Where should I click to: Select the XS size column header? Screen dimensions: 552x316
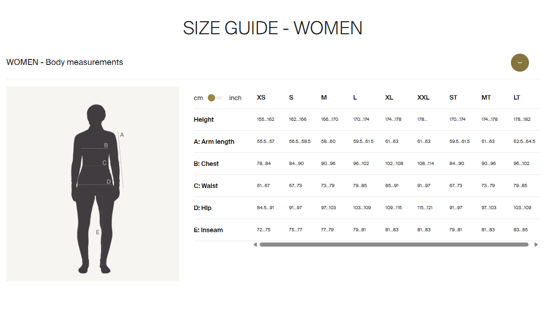point(261,97)
